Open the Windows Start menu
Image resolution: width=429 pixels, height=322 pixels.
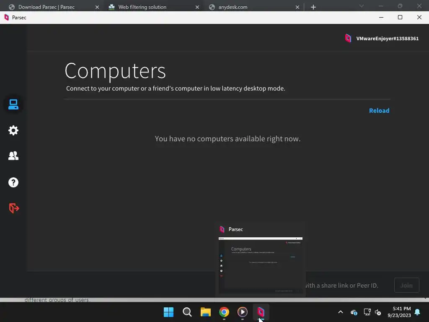168,312
